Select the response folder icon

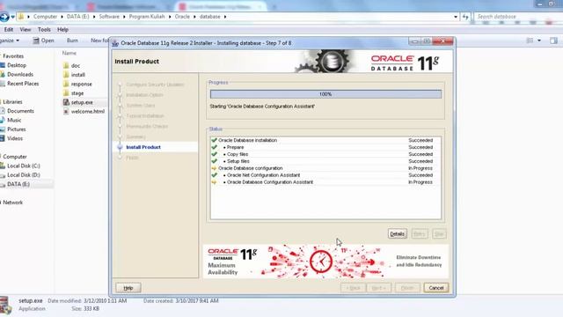point(66,85)
